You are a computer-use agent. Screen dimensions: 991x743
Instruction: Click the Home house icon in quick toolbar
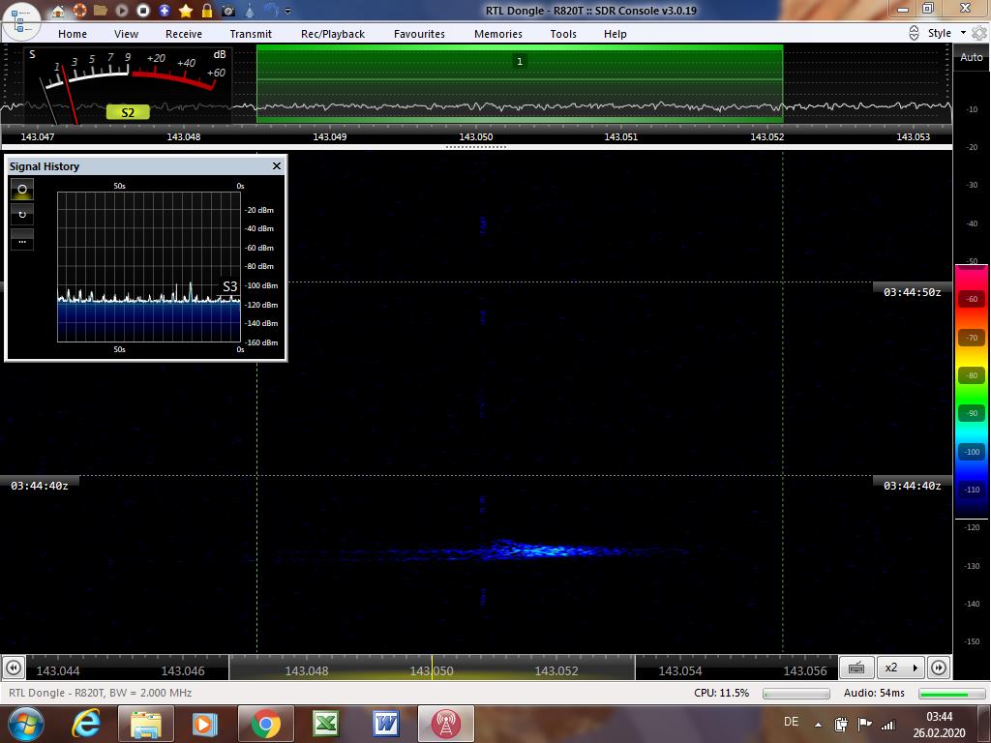pos(57,11)
